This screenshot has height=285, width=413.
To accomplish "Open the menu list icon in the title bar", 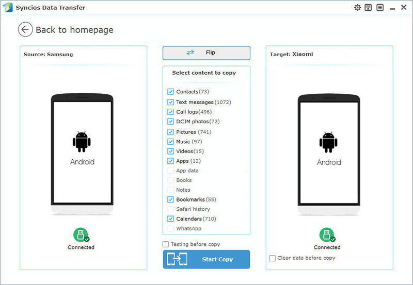I will click(x=380, y=7).
